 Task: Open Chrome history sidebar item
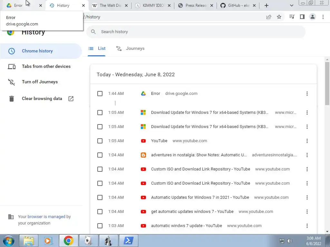point(41,51)
